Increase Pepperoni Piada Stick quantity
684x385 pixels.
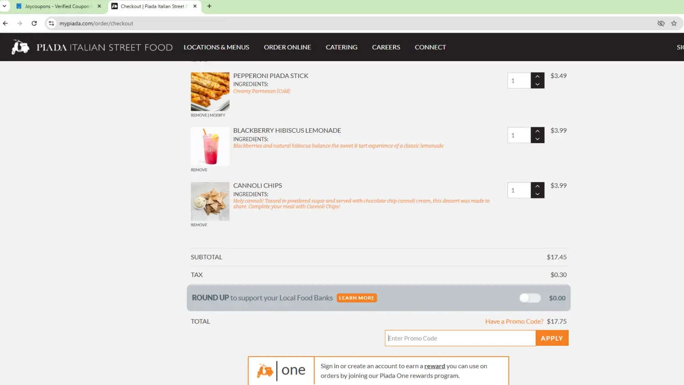(x=538, y=77)
